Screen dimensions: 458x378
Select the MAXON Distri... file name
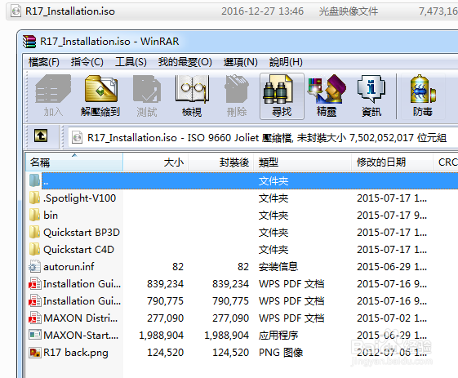(x=81, y=318)
